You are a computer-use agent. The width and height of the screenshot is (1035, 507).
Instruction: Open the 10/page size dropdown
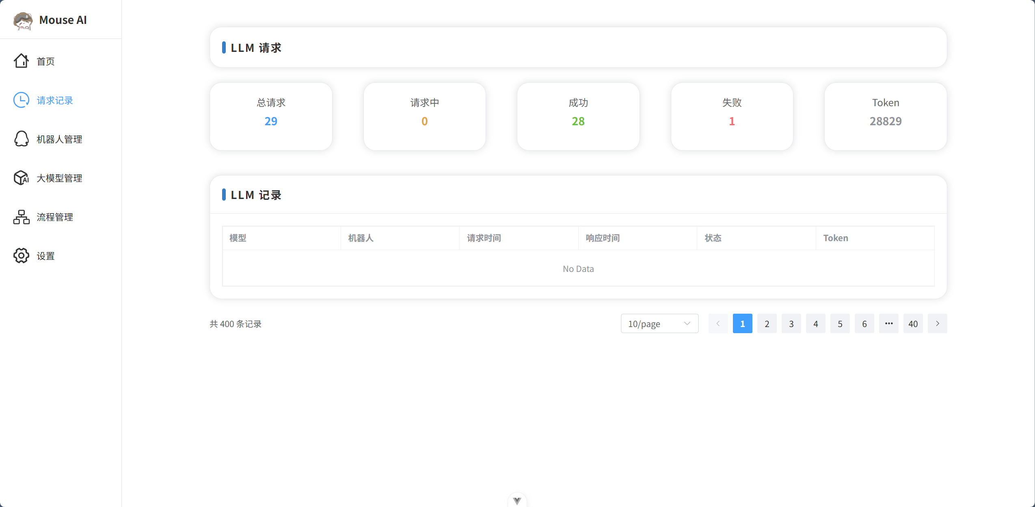[x=659, y=323]
